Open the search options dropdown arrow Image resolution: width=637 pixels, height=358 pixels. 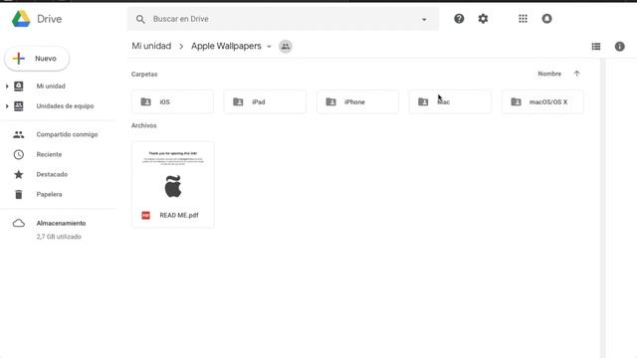[424, 19]
